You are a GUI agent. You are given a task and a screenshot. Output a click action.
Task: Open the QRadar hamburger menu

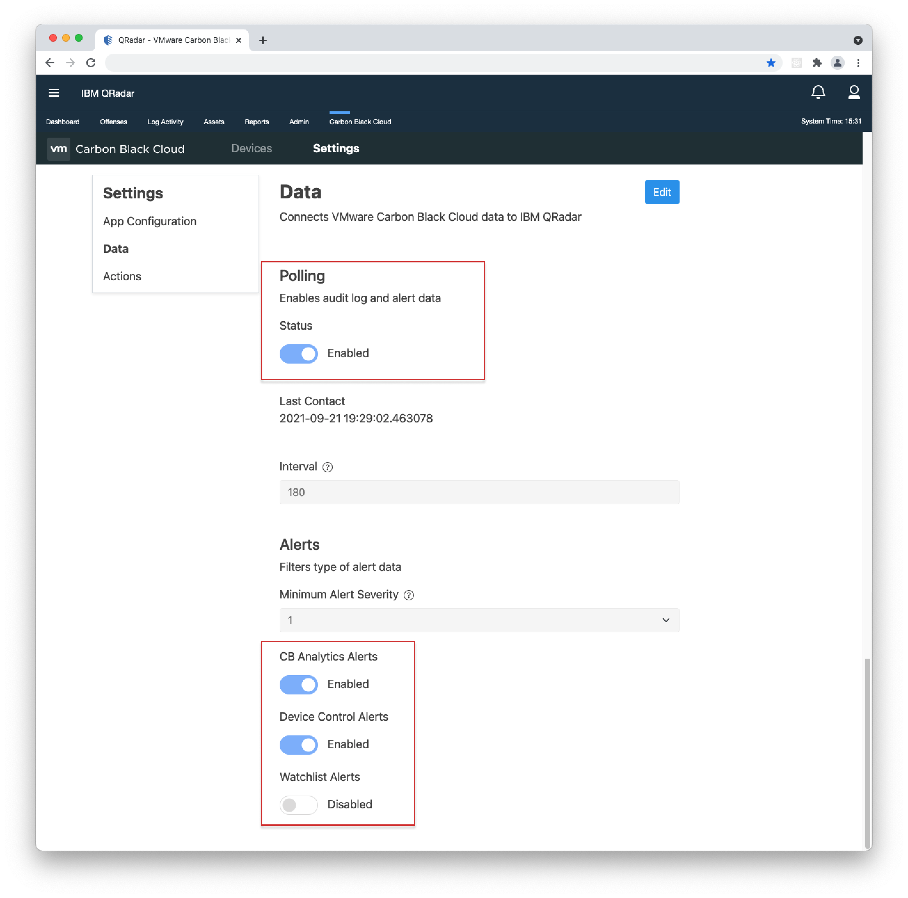pos(53,93)
